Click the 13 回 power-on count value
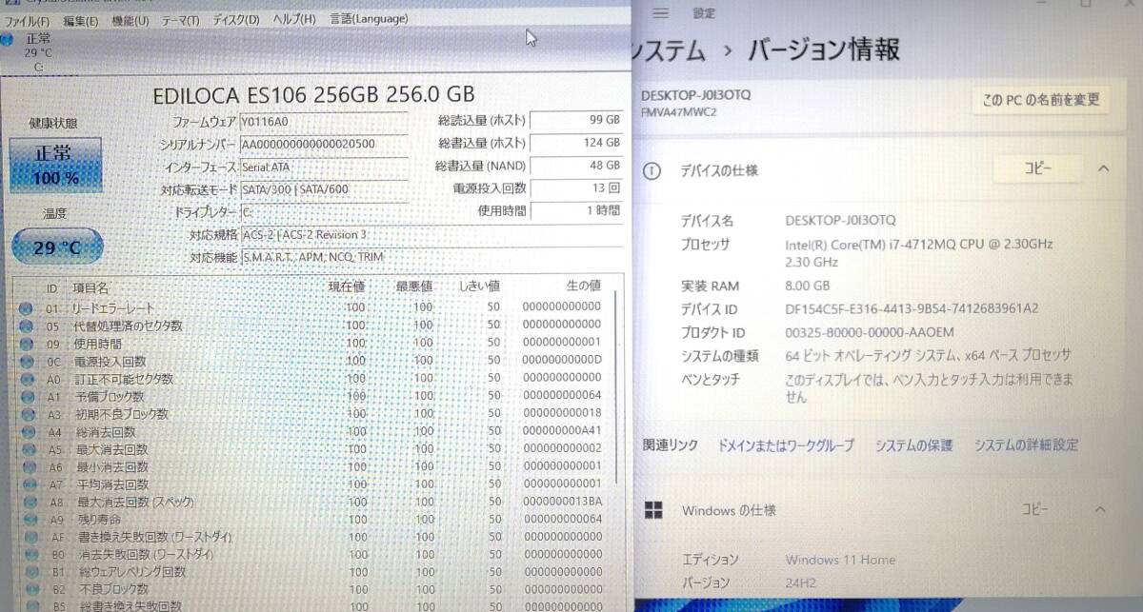The width and height of the screenshot is (1143, 612). coord(576,188)
